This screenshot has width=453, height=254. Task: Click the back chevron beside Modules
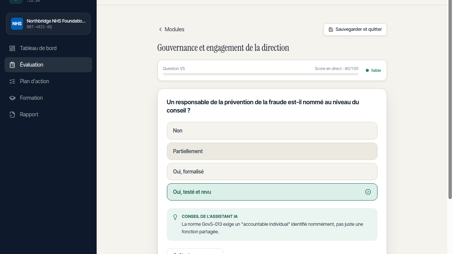tap(160, 29)
